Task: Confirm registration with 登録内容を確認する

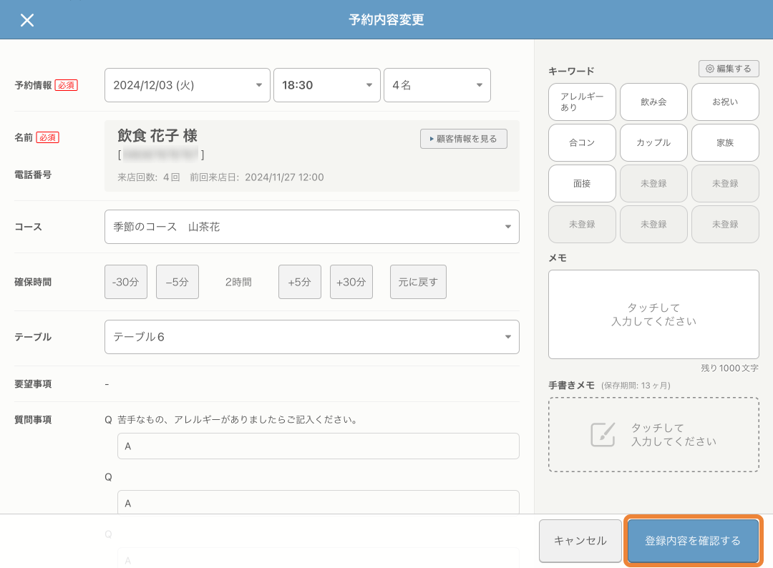Action: pos(692,541)
